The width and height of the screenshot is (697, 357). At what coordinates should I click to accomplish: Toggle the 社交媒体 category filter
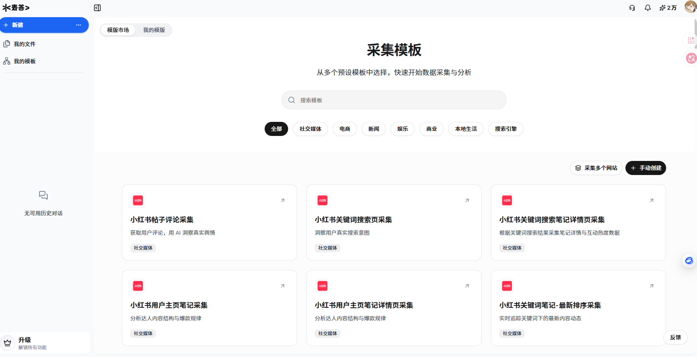point(310,129)
